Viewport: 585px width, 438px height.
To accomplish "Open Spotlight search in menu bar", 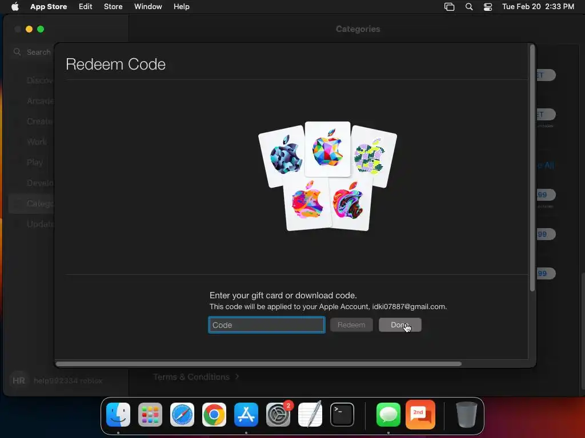I will [x=469, y=7].
